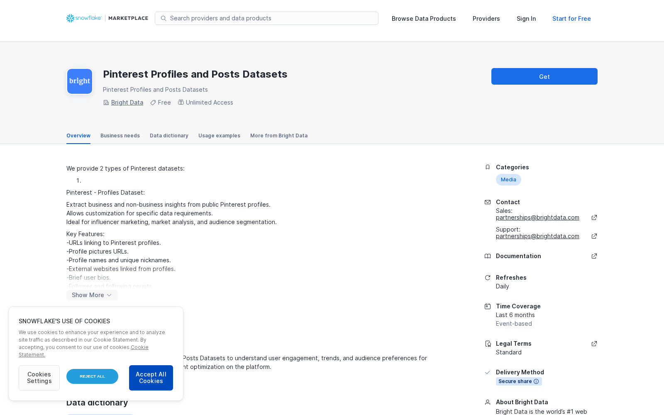The image size is (664, 415).
Task: Open Bright Data provider link
Action: [127, 103]
